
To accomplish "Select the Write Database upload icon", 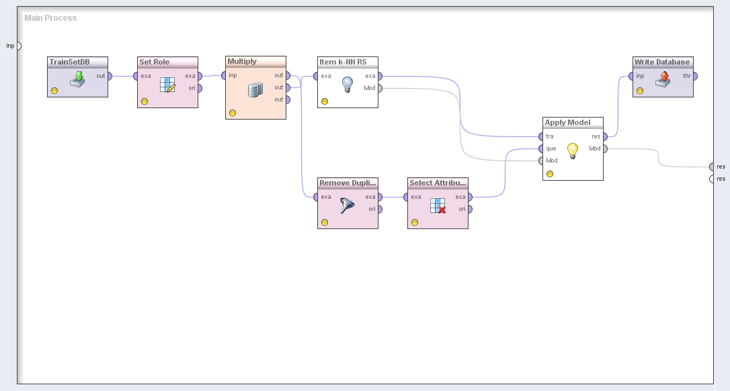I will (663, 79).
